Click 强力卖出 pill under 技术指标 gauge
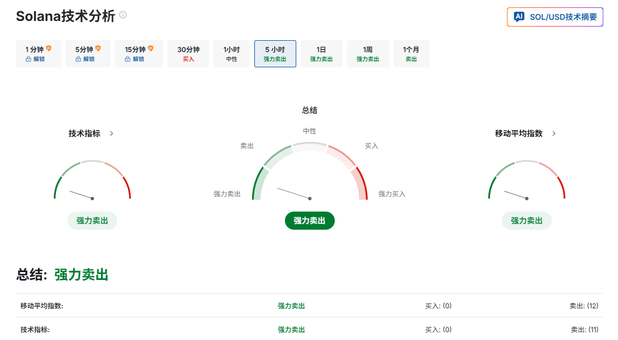This screenshot has height=340, width=618. coord(92,221)
